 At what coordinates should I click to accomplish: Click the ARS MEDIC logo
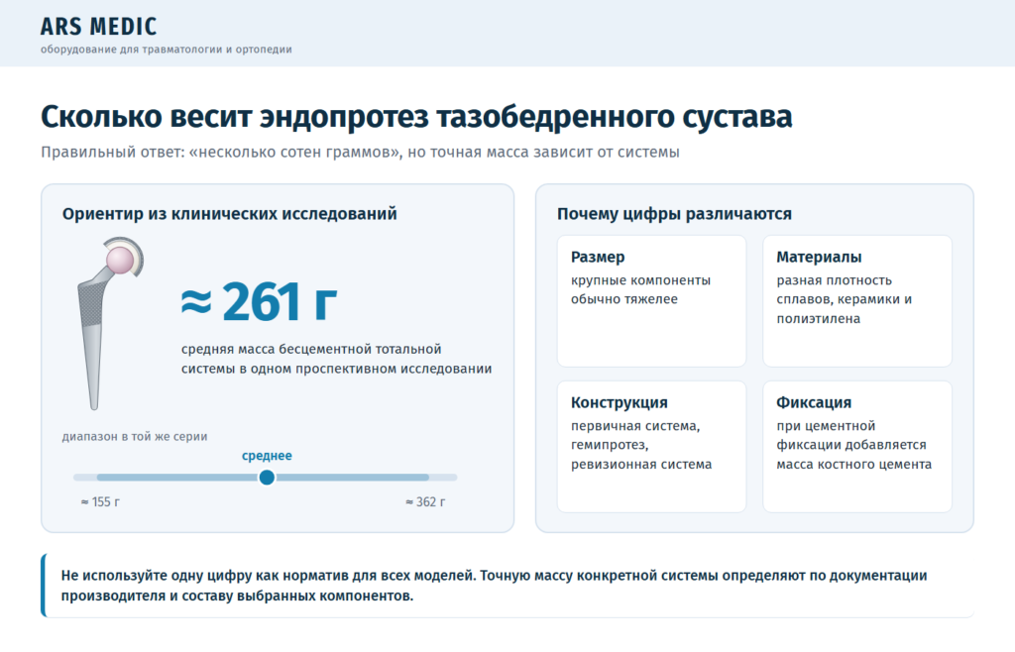[x=98, y=27]
